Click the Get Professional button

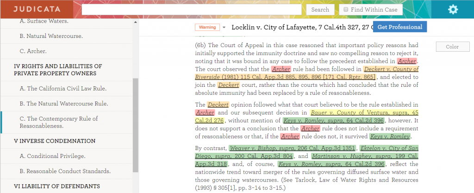pyautogui.click(x=399, y=27)
